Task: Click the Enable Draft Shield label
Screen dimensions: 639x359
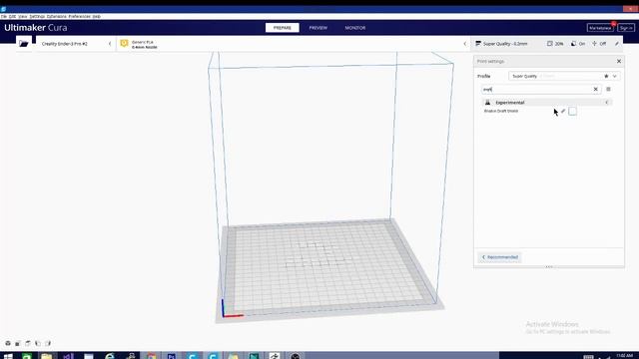Action: click(501, 111)
